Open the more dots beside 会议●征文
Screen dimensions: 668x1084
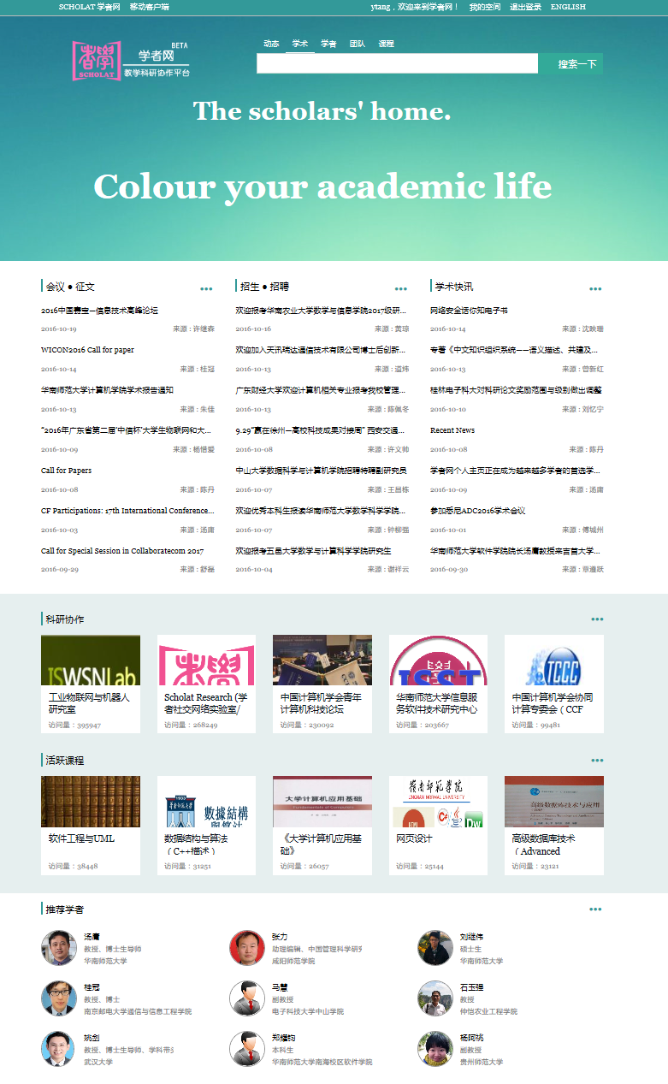pyautogui.click(x=206, y=289)
